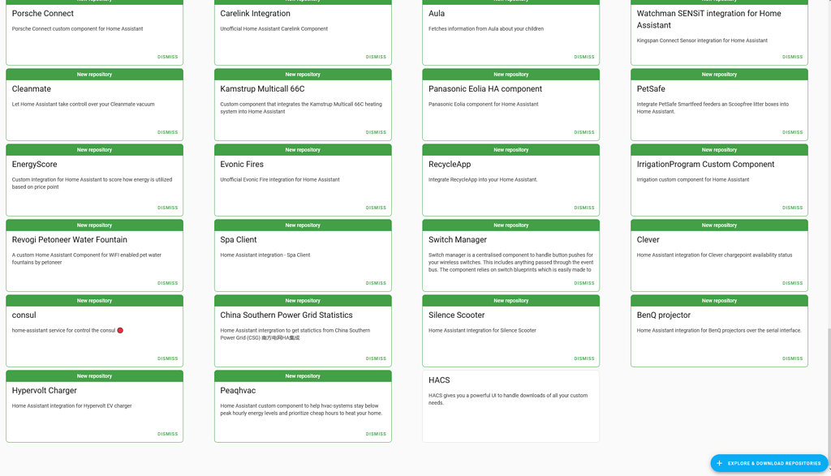
Task: Dismiss the Porsche Connect repository
Action: (167, 57)
